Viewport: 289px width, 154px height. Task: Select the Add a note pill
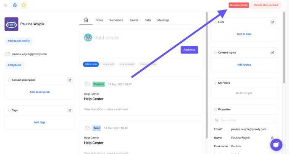tap(91, 64)
